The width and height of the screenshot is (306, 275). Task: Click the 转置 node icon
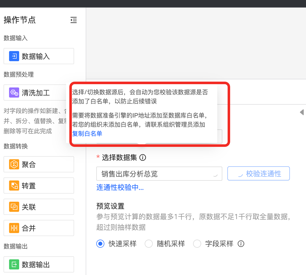[14, 186]
